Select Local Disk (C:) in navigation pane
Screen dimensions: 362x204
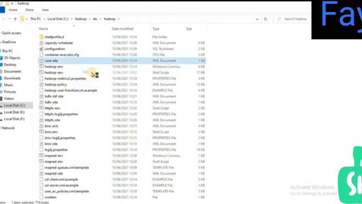tap(15, 105)
